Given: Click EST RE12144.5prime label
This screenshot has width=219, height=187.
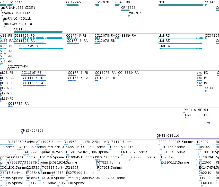Looking at the screenshot, I should (172, 147).
